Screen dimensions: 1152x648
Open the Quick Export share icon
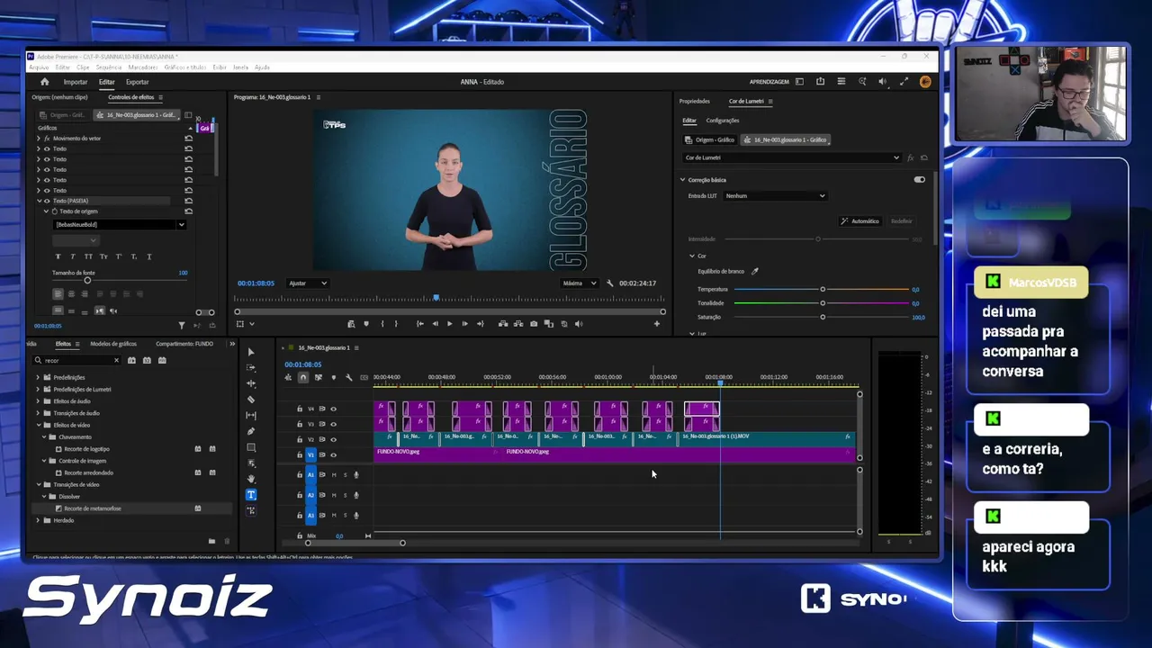pos(820,82)
